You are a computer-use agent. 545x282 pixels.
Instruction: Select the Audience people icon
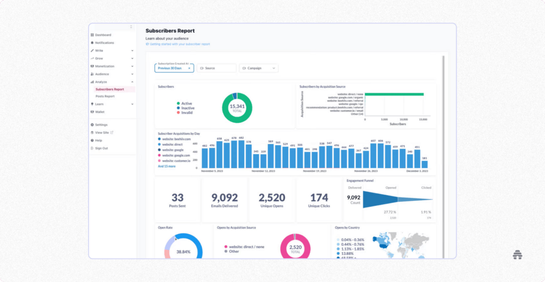click(x=92, y=74)
